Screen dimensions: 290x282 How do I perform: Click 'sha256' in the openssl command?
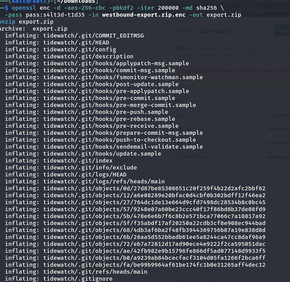[x=207, y=8]
